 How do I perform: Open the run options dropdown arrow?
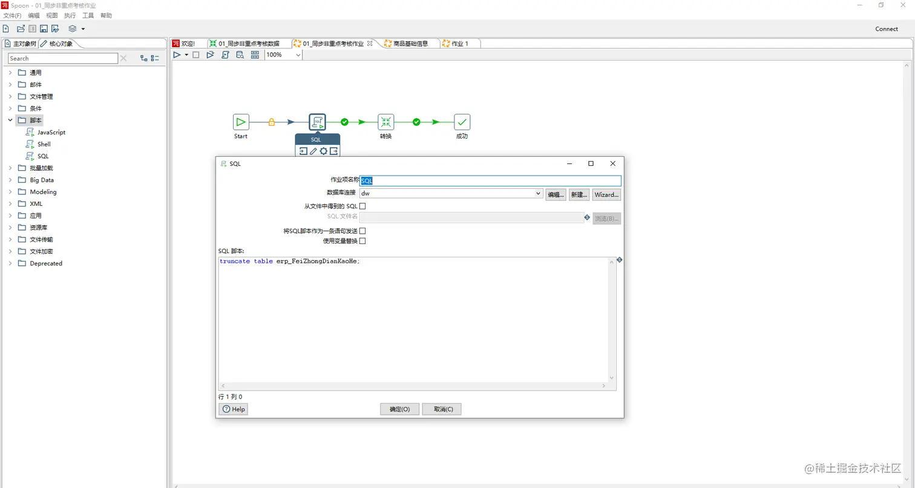point(186,55)
